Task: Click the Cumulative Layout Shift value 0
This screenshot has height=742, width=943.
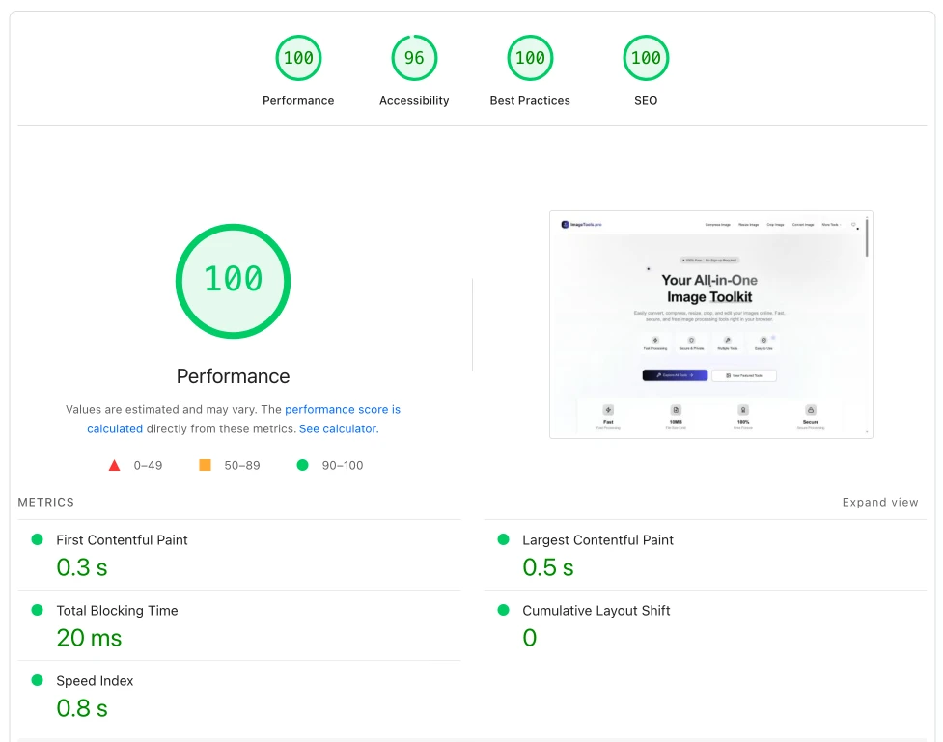Action: coord(529,638)
